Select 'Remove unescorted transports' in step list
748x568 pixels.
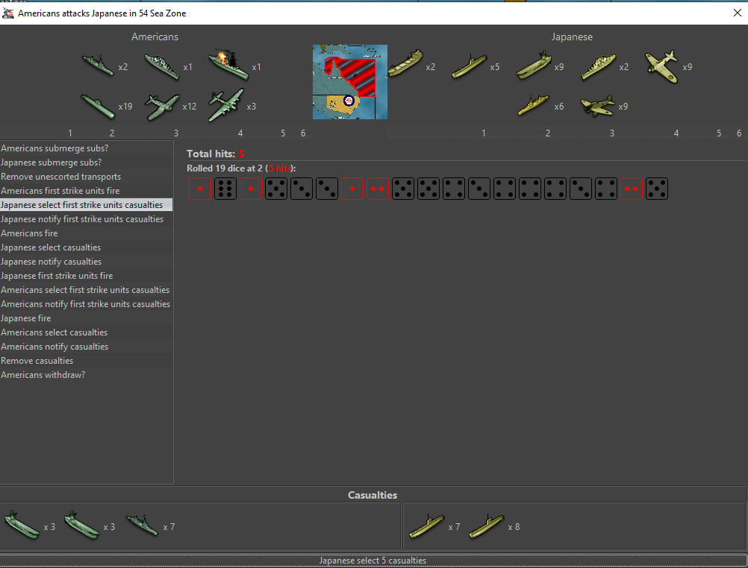60,177
